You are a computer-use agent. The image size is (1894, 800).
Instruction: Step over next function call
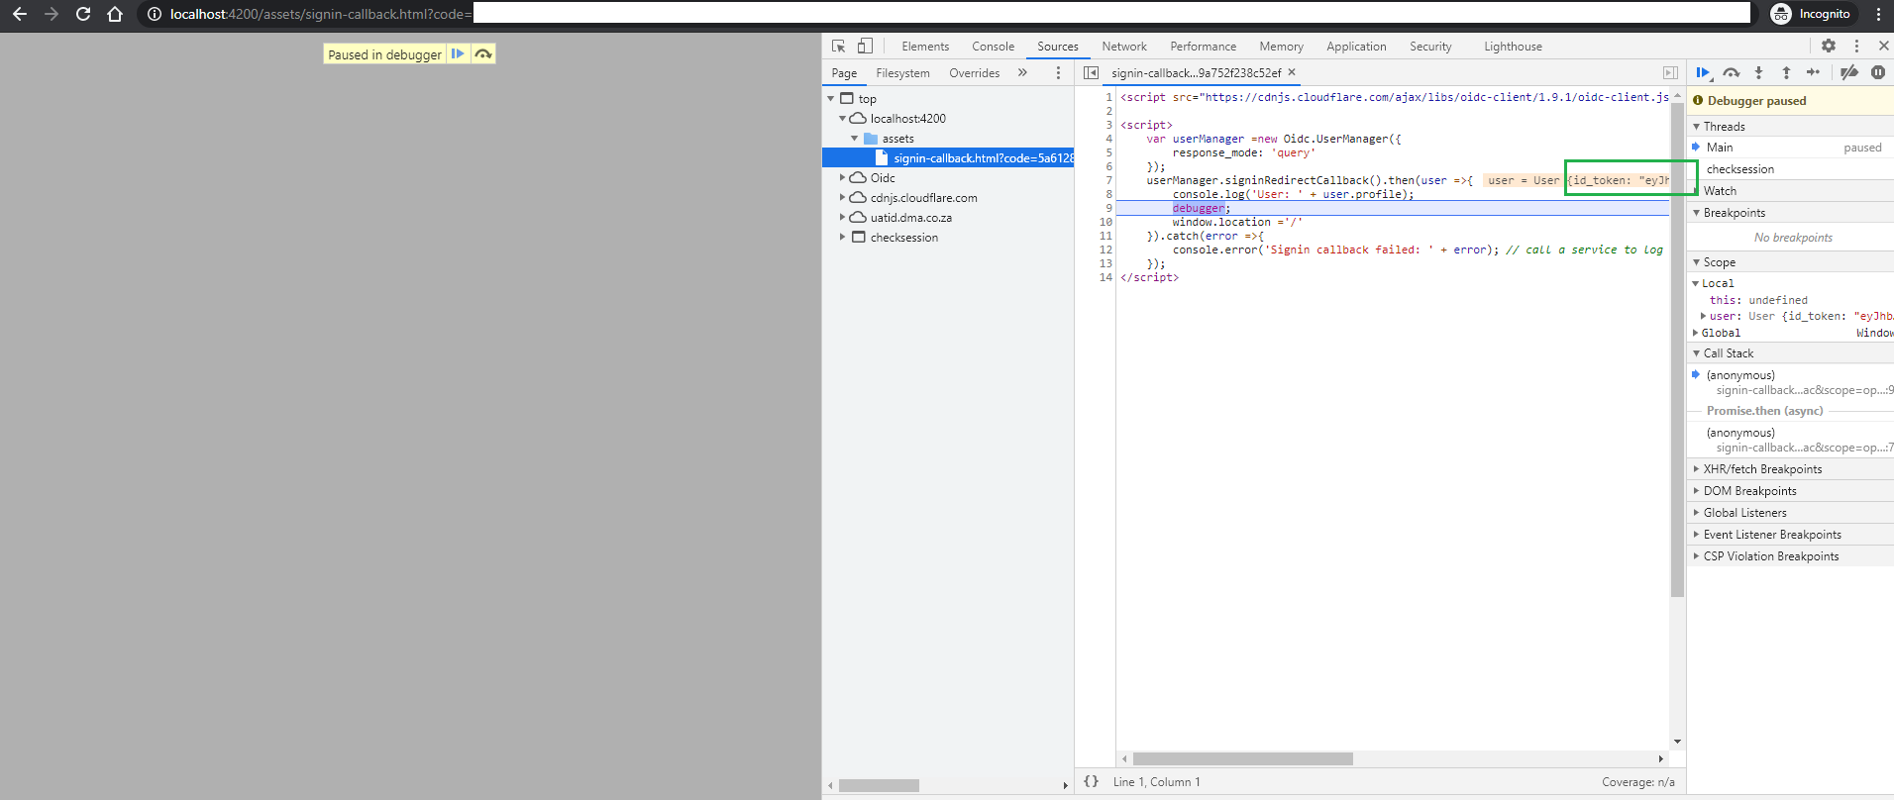click(x=1732, y=72)
